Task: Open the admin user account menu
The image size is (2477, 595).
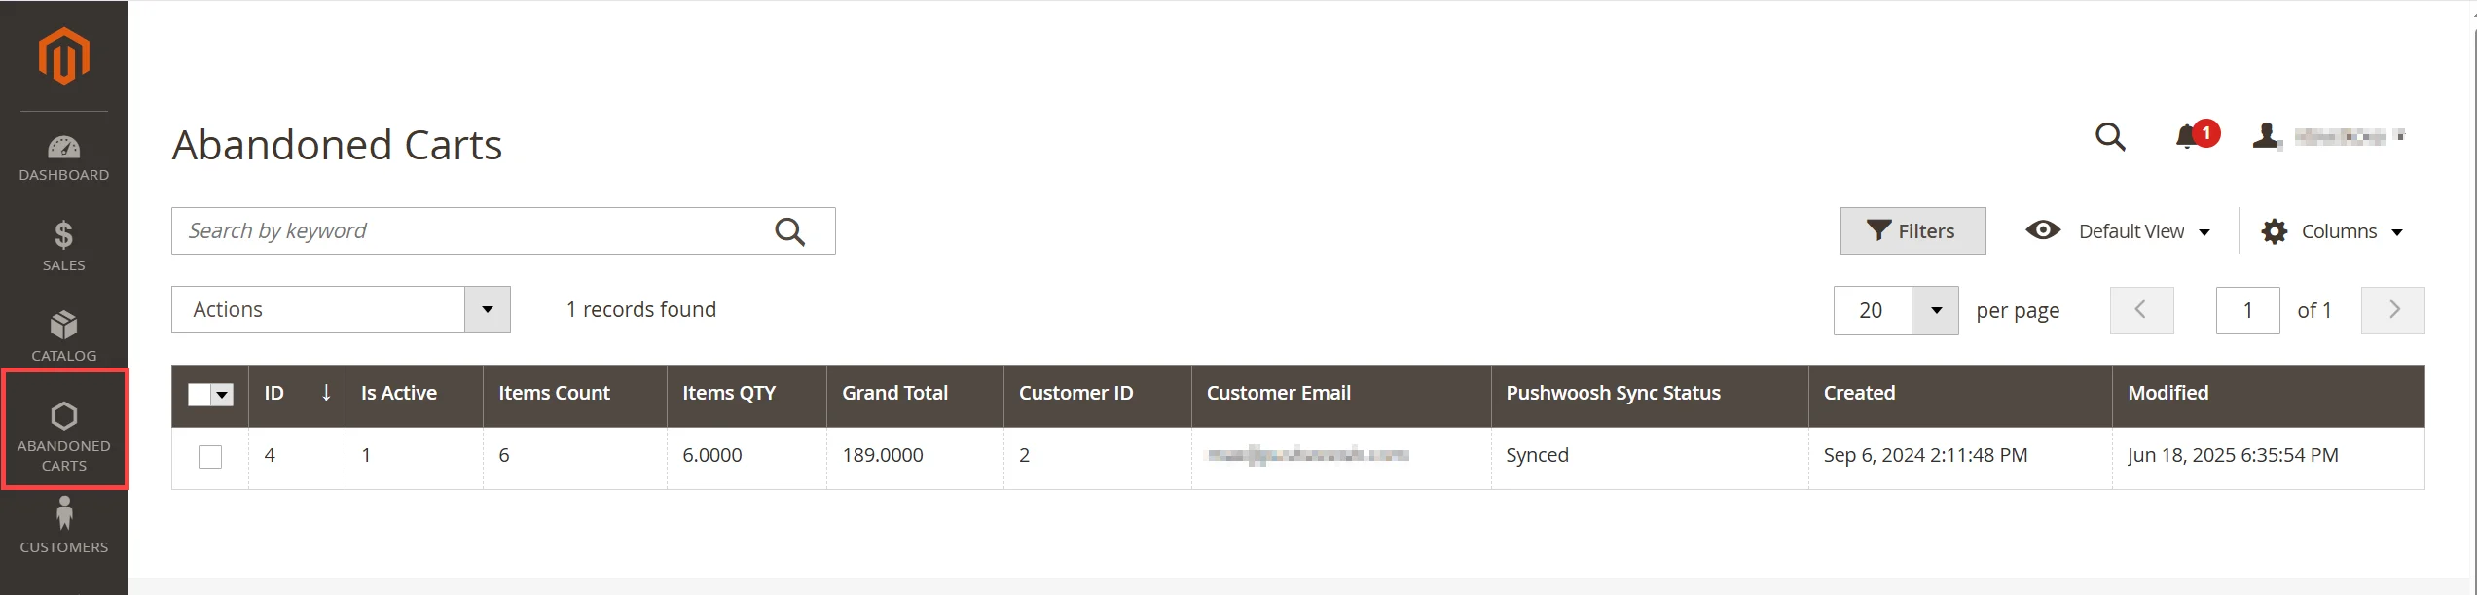Action: pos(2328,136)
